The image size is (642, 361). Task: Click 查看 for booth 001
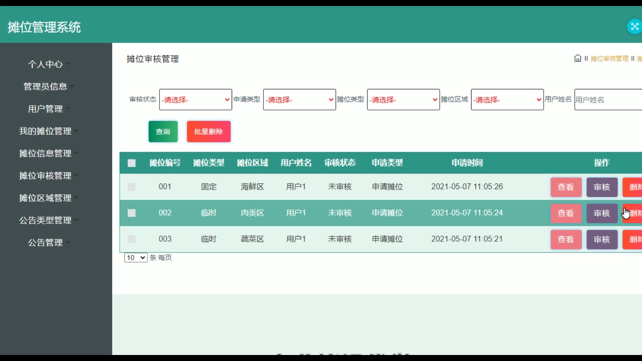(566, 187)
